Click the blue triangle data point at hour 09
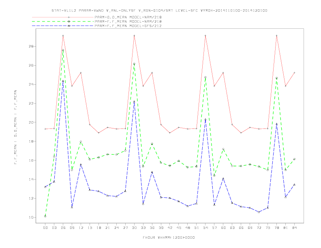The width and height of the screenshot is (321, 248). [72, 207]
